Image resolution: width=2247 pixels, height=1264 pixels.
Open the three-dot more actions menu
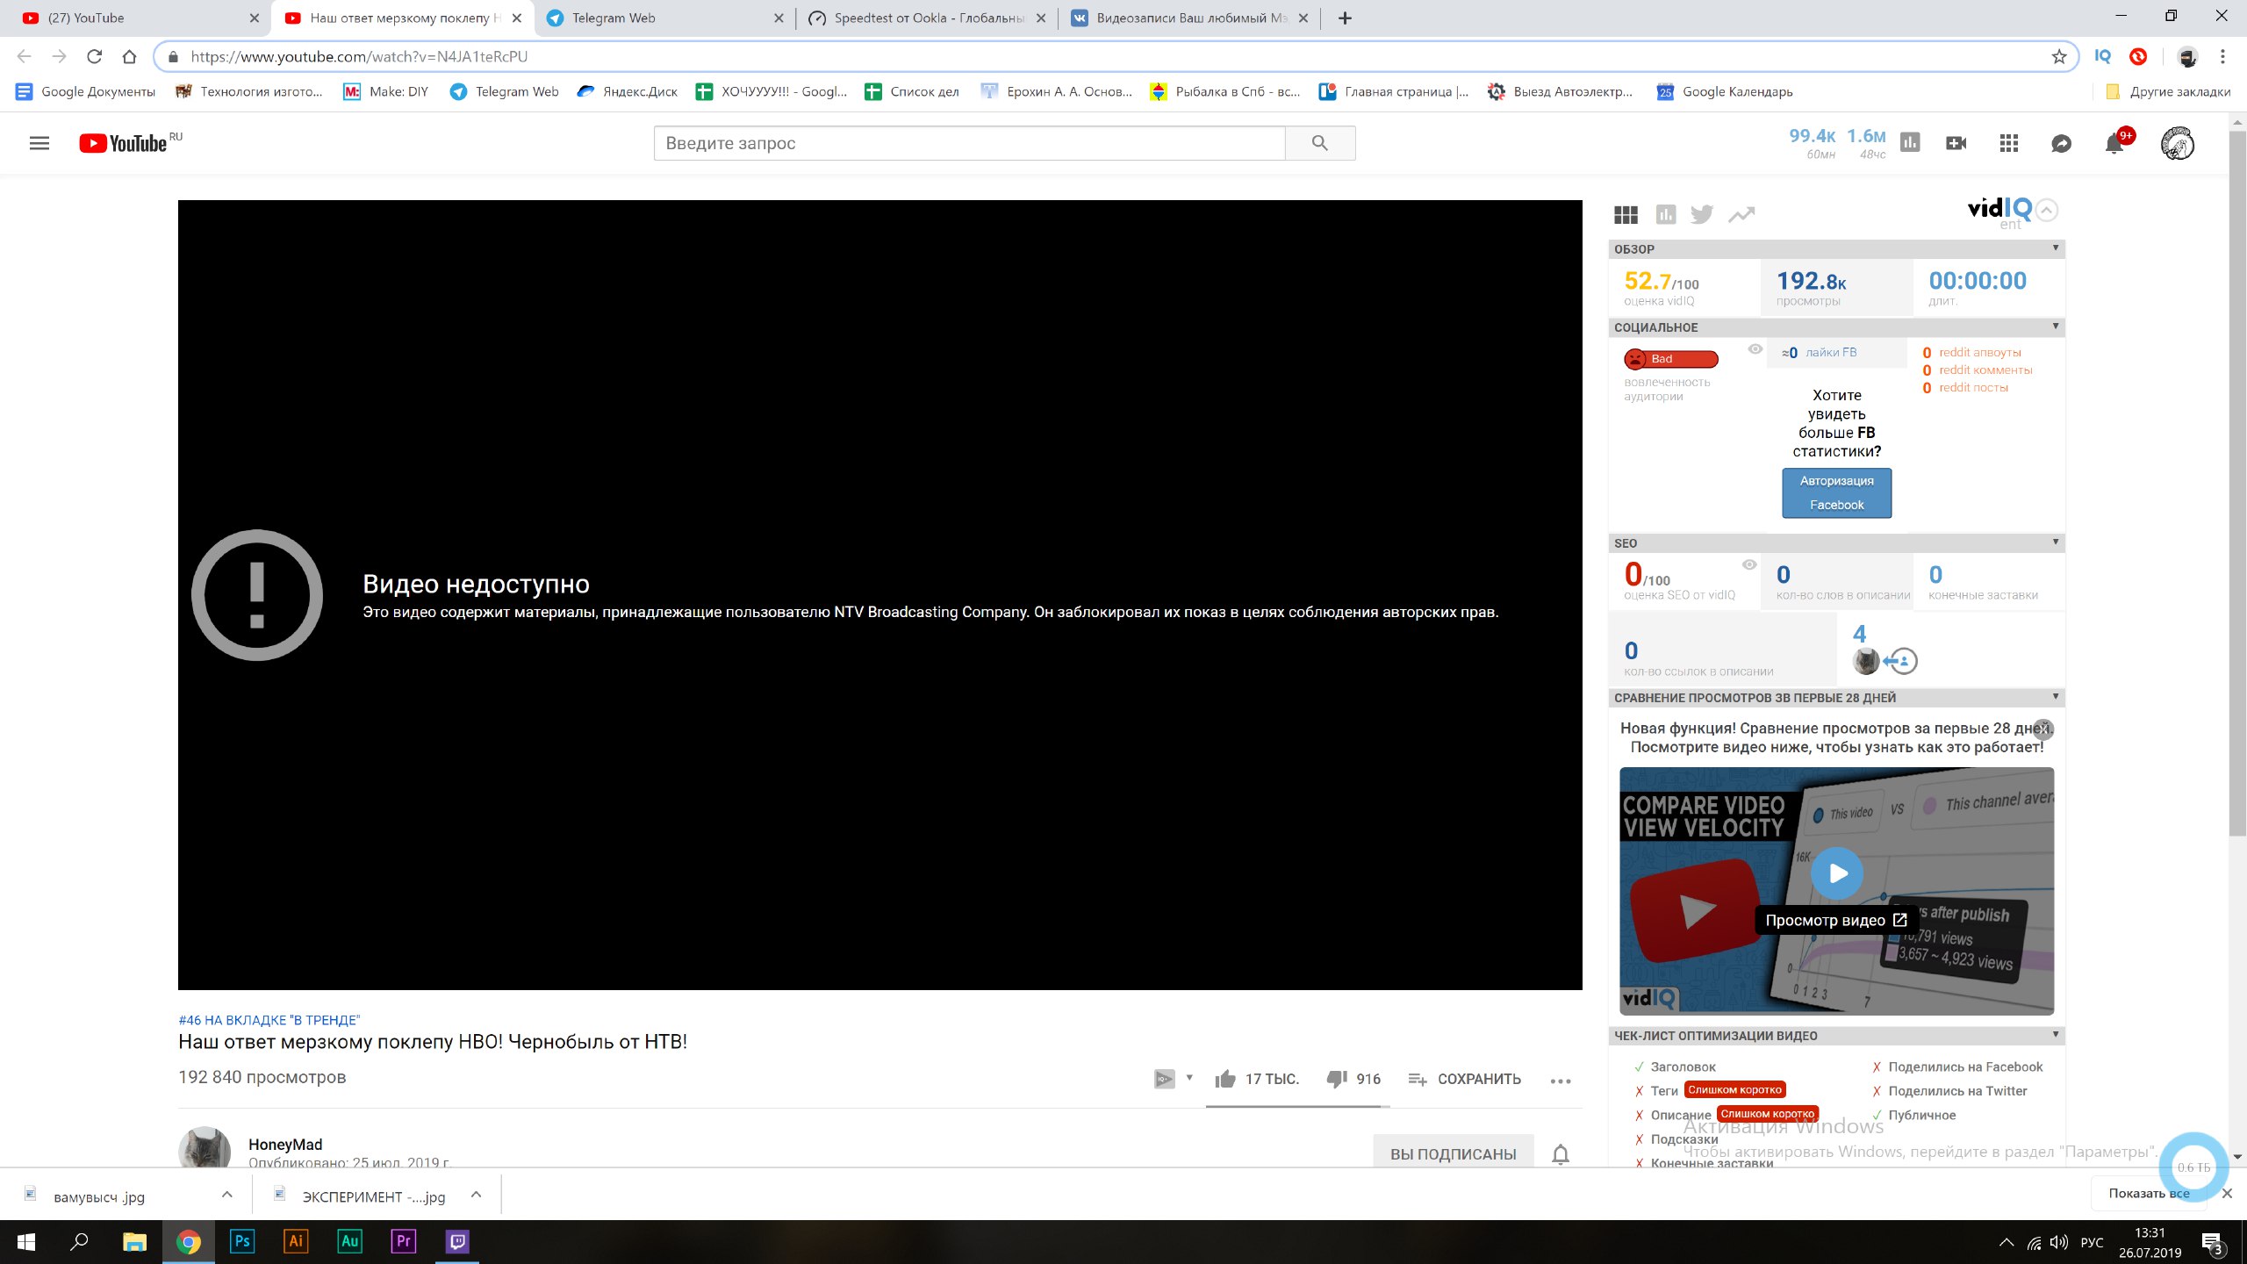point(1561,1081)
